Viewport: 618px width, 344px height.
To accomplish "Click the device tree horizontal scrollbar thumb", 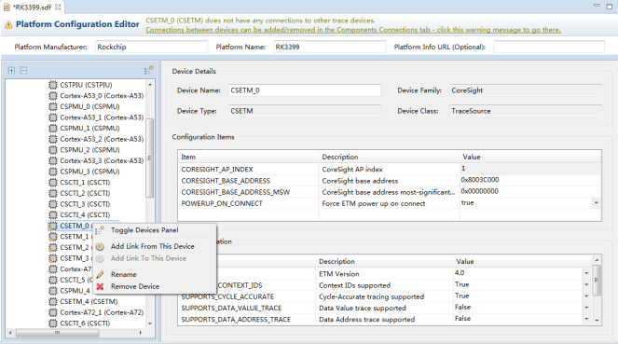I will point(57,333).
